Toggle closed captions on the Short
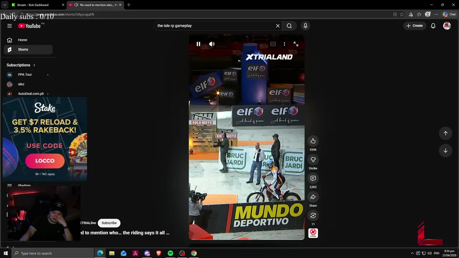459x258 pixels. [x=273, y=44]
